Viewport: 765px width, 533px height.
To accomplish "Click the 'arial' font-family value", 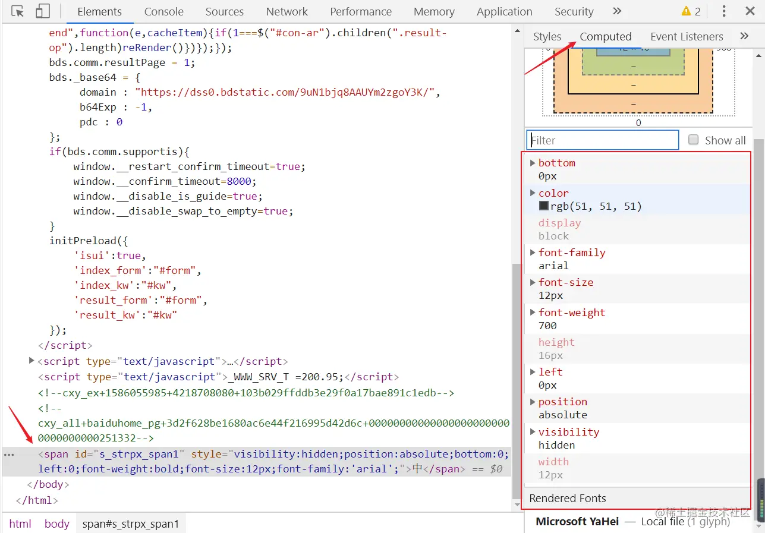I will tap(553, 266).
